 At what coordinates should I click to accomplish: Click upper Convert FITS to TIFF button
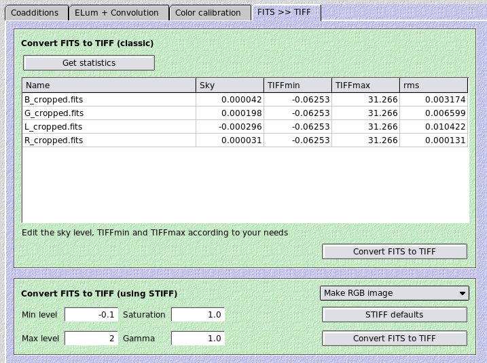click(394, 252)
